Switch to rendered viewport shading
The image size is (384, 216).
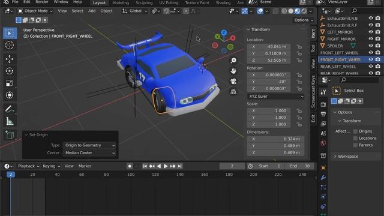[x=304, y=11]
